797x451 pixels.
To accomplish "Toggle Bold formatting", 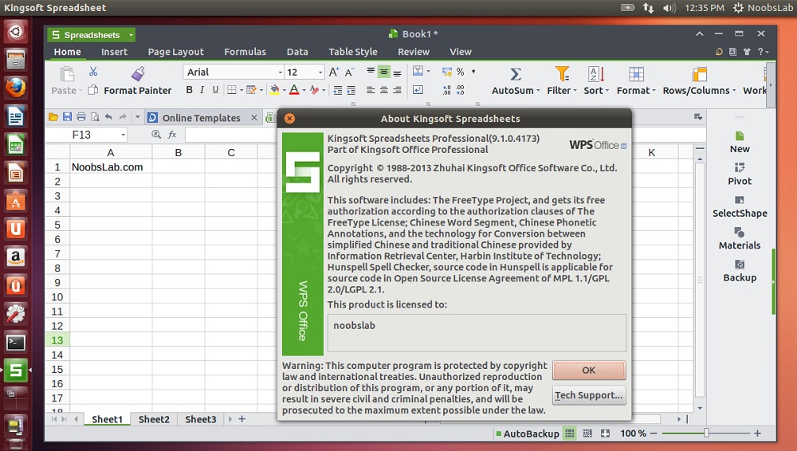I will click(x=189, y=90).
